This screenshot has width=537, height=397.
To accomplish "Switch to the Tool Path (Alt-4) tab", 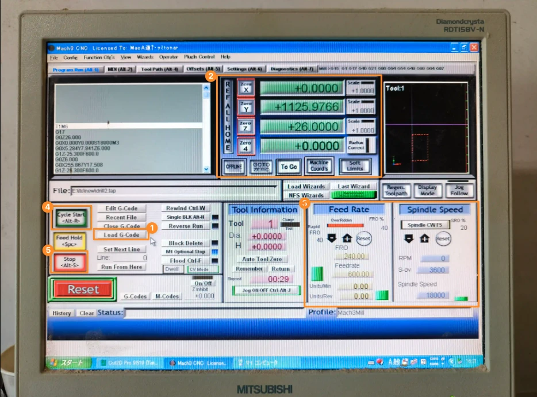I will coord(160,69).
